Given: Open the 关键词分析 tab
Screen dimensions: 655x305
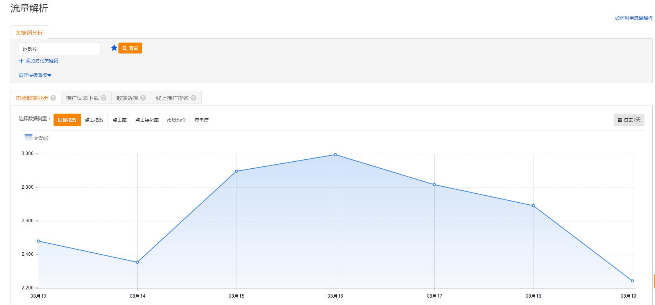Looking at the screenshot, I should (29, 33).
